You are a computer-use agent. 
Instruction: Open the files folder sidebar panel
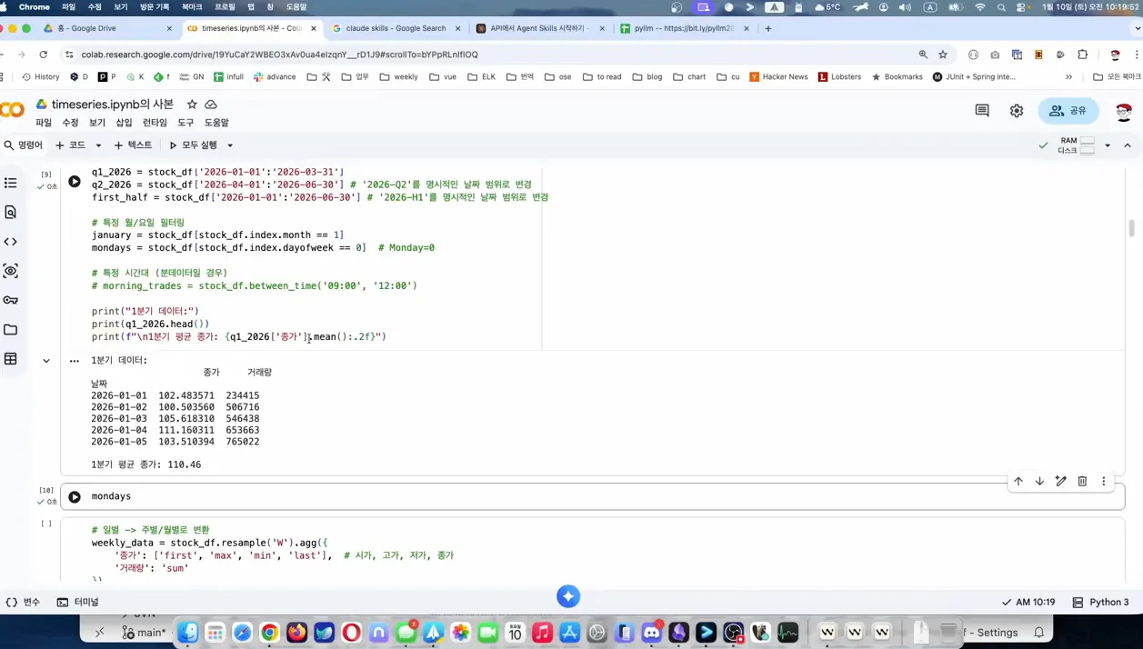11,330
